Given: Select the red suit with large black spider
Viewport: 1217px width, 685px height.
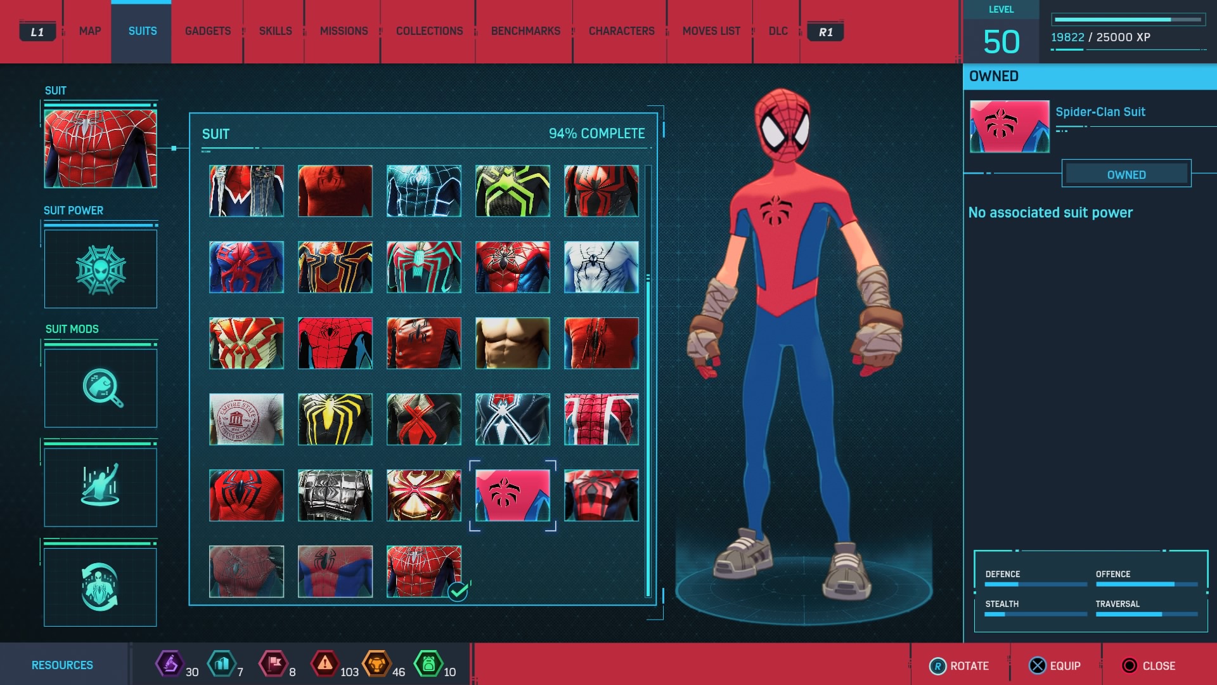Looking at the screenshot, I should pos(247,495).
